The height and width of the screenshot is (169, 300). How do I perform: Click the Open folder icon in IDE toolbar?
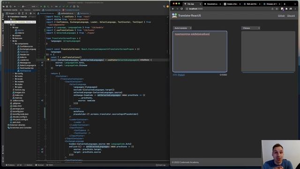(3, 7)
